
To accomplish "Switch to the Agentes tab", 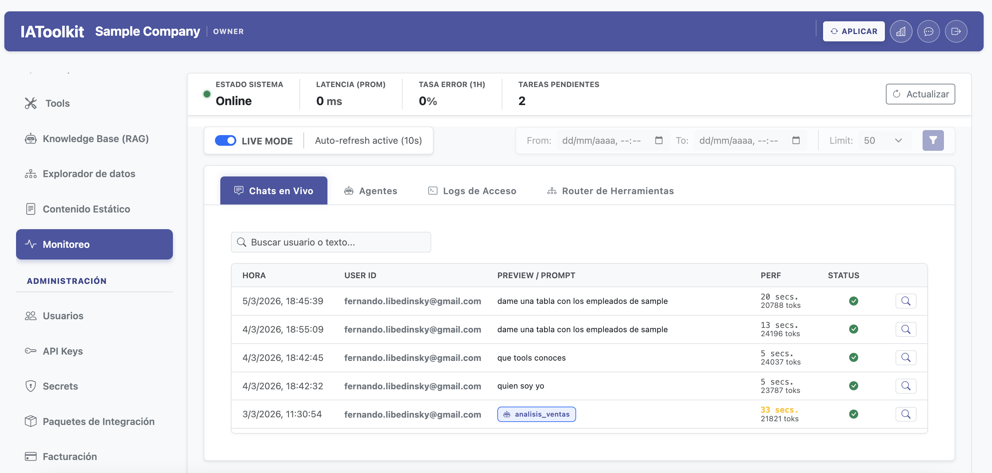I will 370,190.
